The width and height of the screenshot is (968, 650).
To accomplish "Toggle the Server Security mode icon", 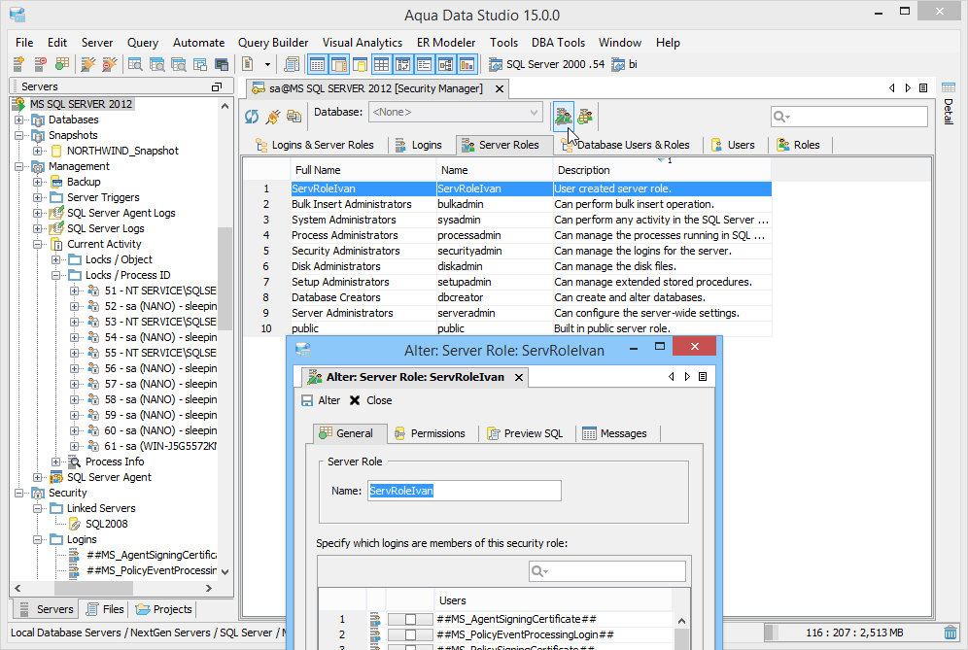I will (x=563, y=116).
